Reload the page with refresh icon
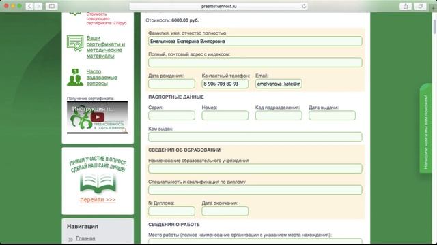Image resolution: width=437 pixels, height=245 pixels. tap(304, 6)
